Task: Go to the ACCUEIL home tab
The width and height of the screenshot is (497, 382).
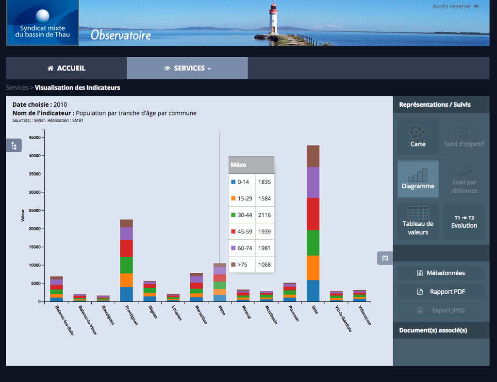Action: pyautogui.click(x=66, y=68)
